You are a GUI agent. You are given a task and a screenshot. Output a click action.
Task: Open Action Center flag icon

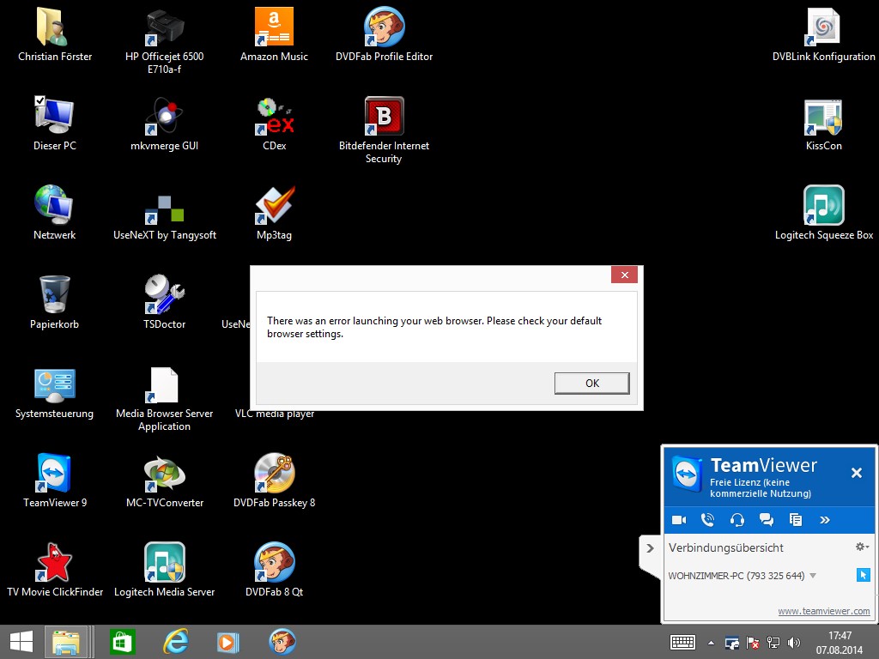click(x=752, y=643)
